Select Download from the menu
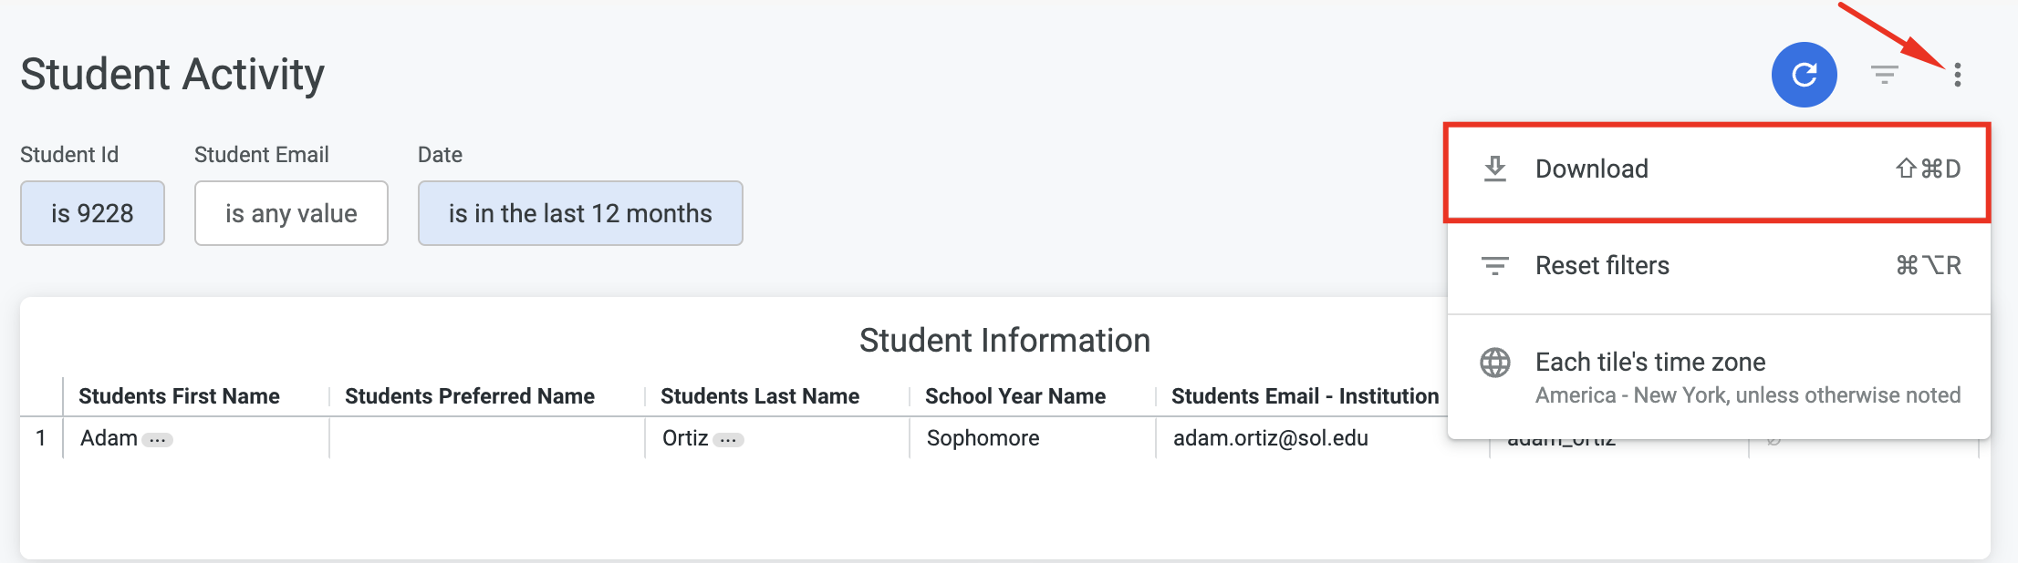2018x563 pixels. 1718,169
